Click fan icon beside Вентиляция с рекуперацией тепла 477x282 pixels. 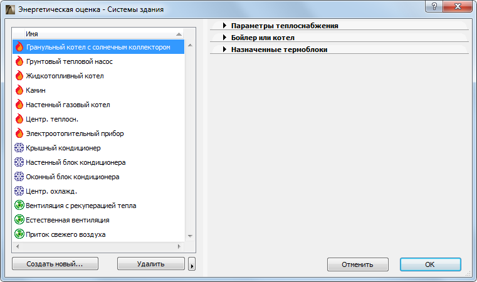19,206
